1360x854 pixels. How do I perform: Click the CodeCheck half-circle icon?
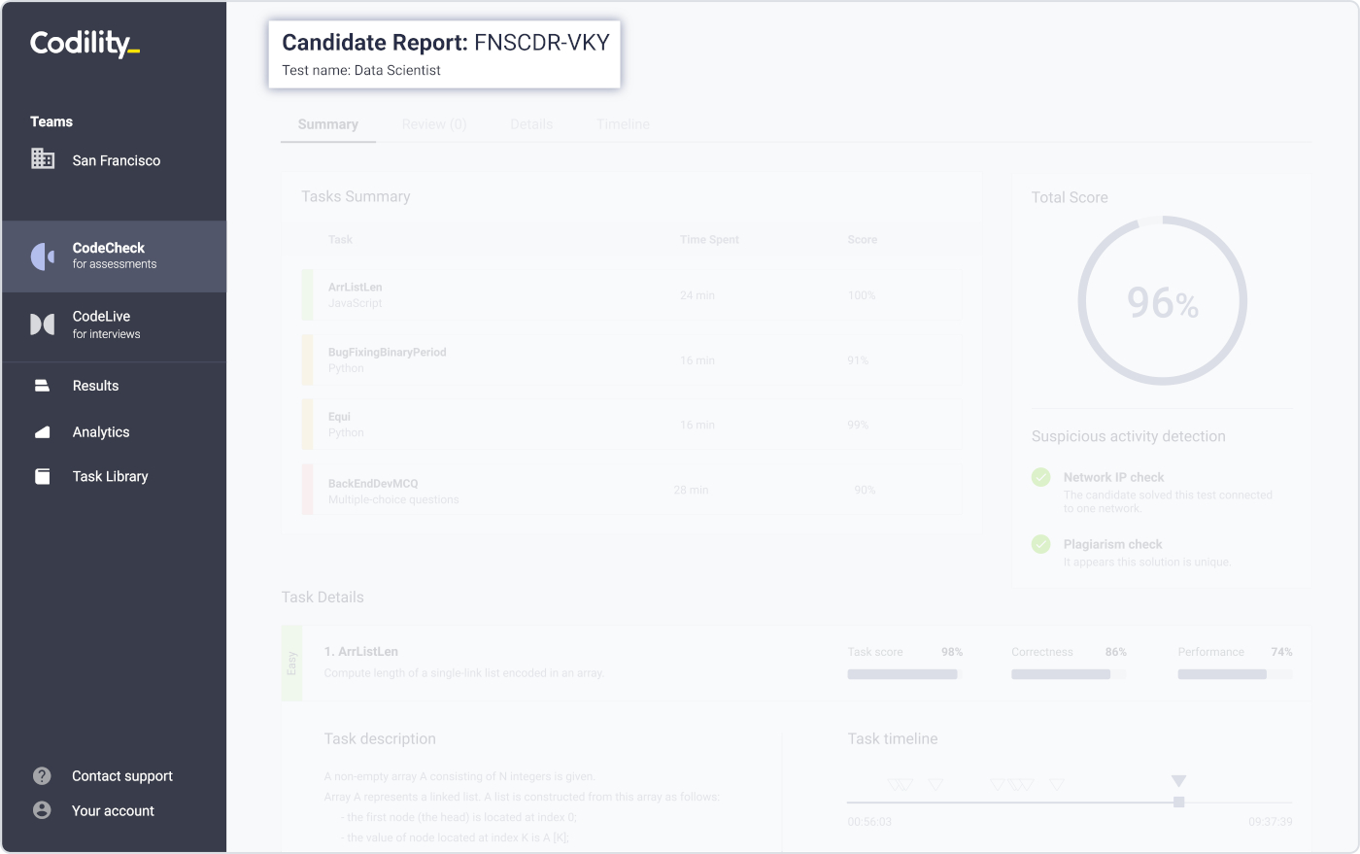click(43, 256)
